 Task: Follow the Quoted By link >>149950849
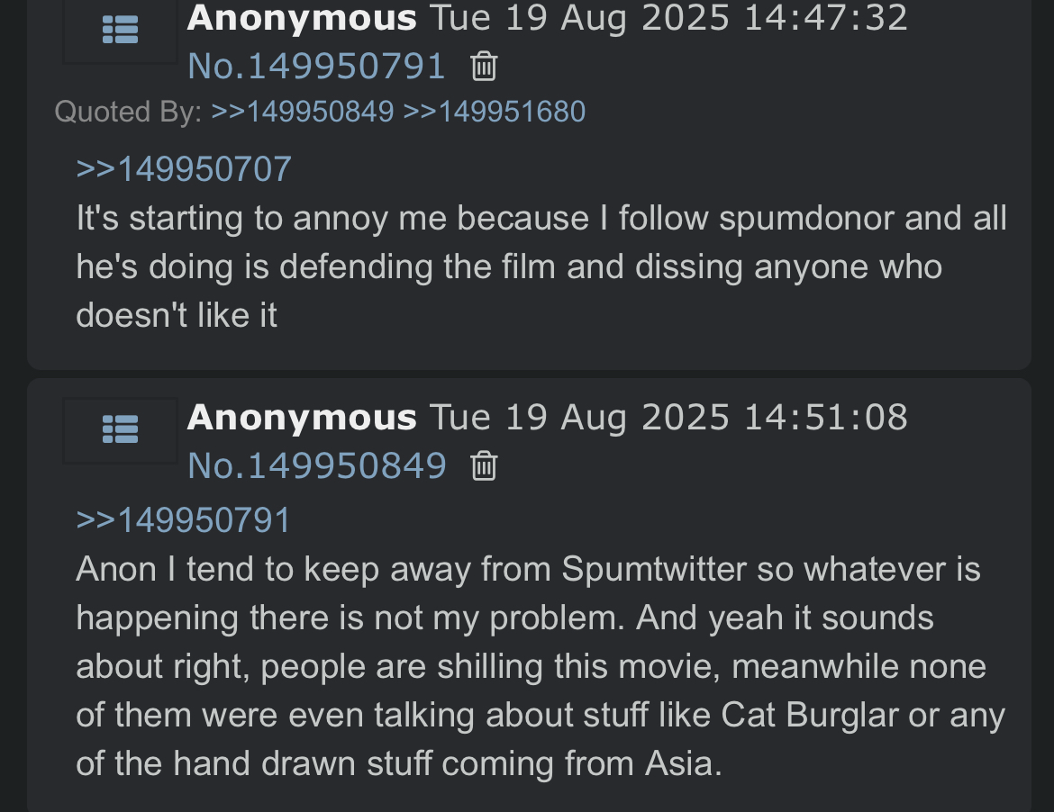coord(303,112)
